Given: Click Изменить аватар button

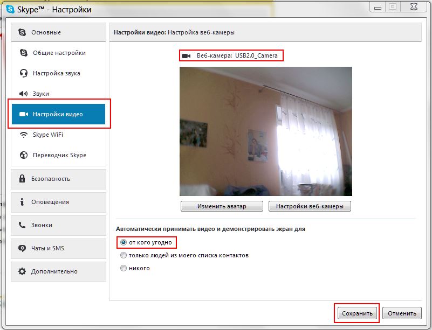Looking at the screenshot, I should [222, 206].
